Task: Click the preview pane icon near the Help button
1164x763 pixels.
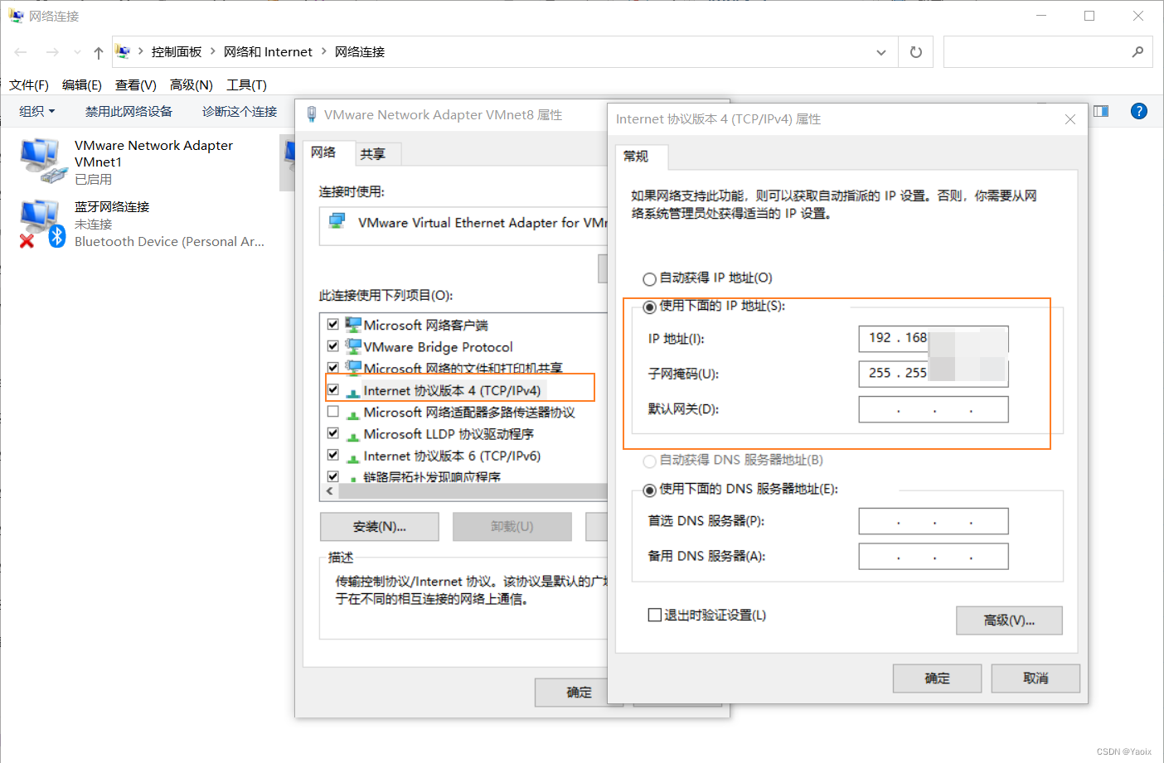Action: pyautogui.click(x=1100, y=111)
